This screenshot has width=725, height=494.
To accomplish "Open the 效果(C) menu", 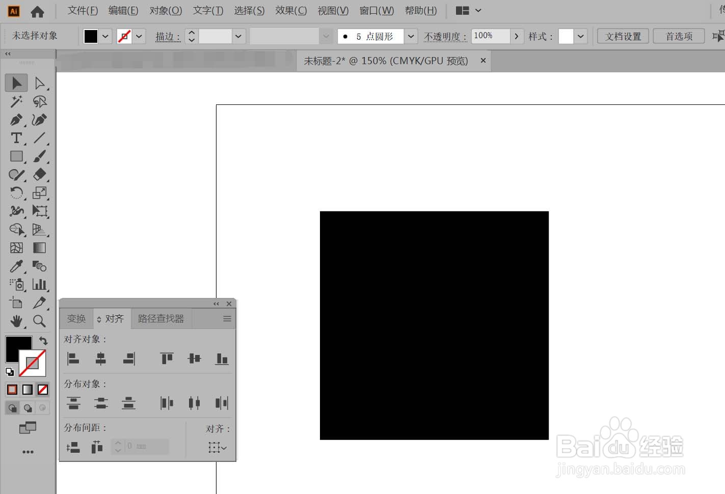I will tap(291, 11).
